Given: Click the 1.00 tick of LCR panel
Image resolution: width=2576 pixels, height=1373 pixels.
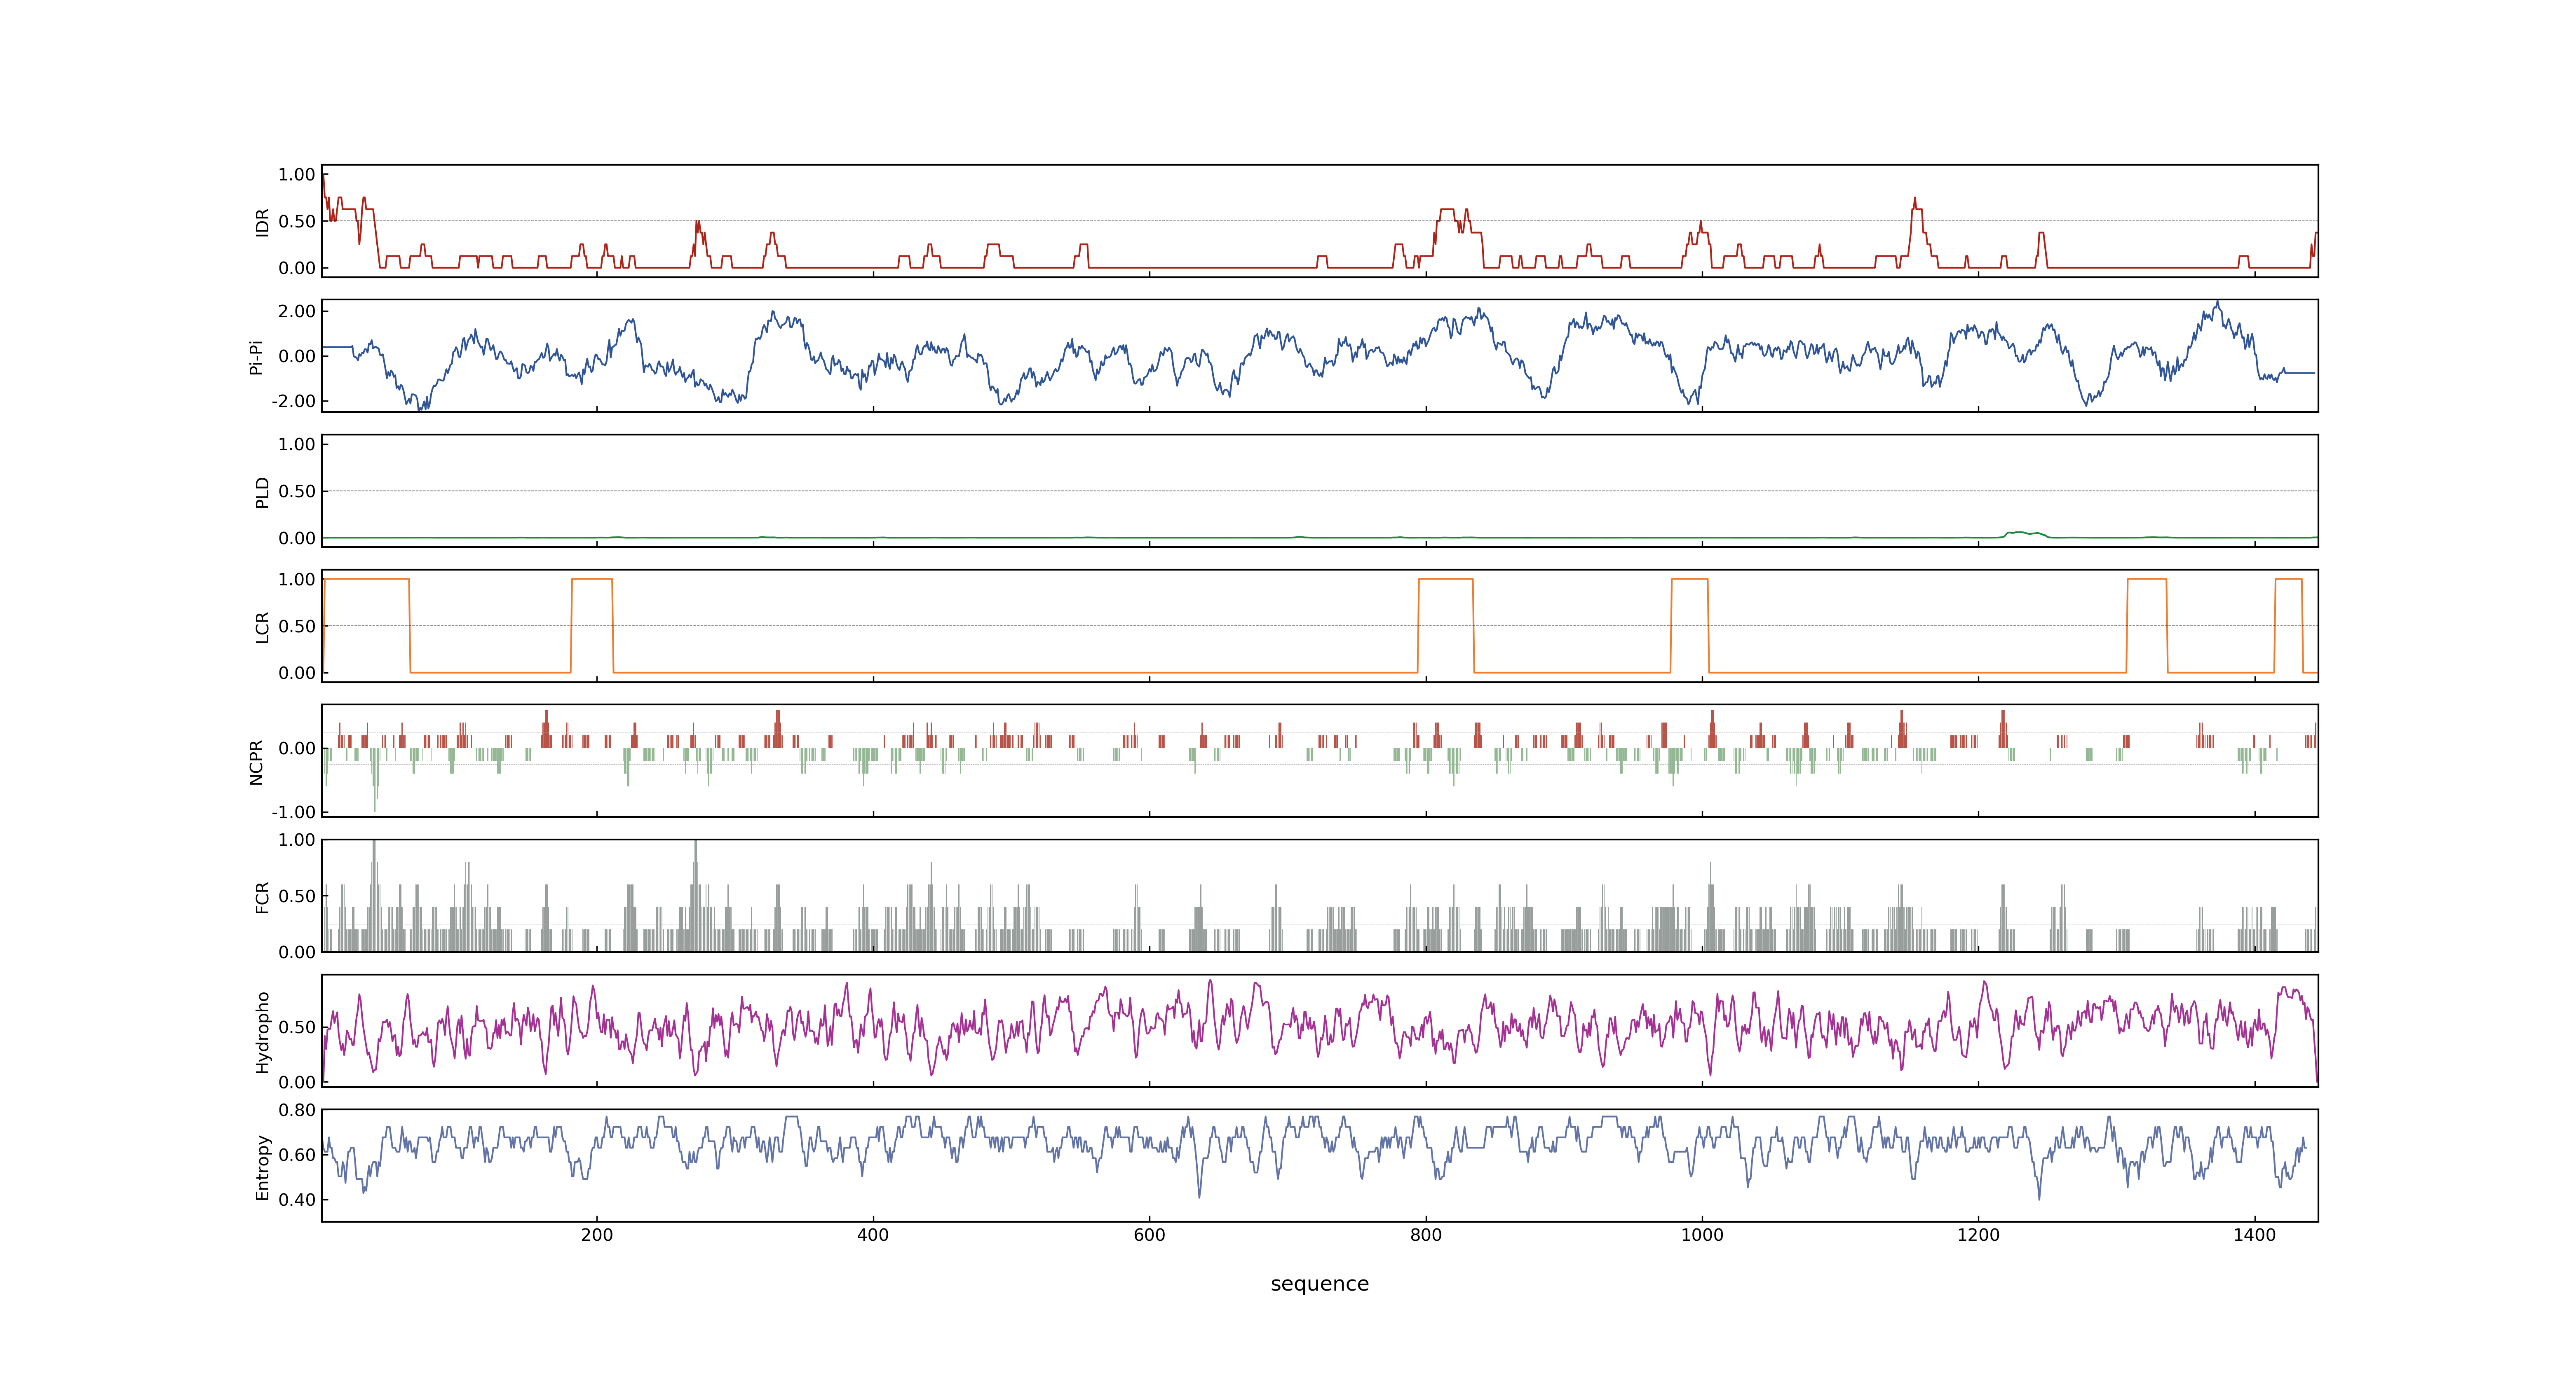Looking at the screenshot, I should [297, 580].
